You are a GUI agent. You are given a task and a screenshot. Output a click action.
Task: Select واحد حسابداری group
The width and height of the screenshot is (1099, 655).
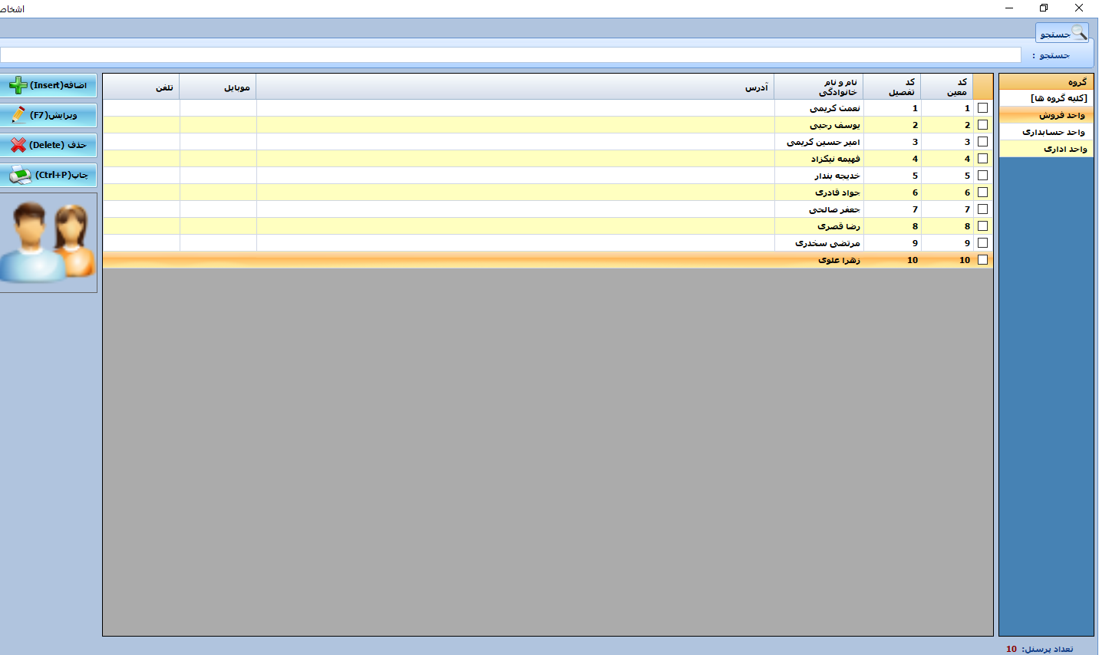1053,132
